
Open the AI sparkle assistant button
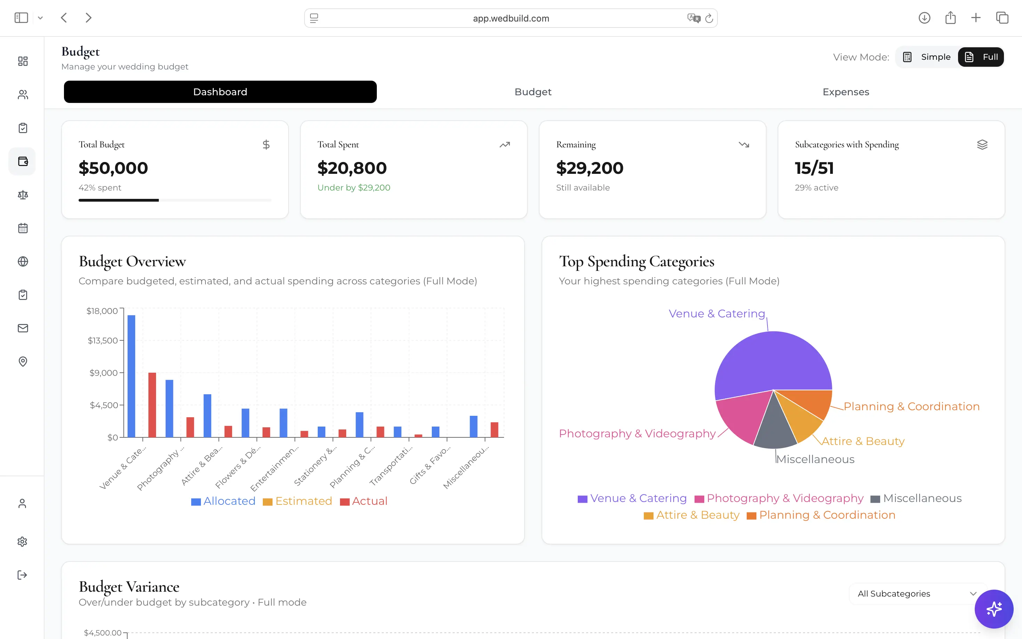click(994, 609)
